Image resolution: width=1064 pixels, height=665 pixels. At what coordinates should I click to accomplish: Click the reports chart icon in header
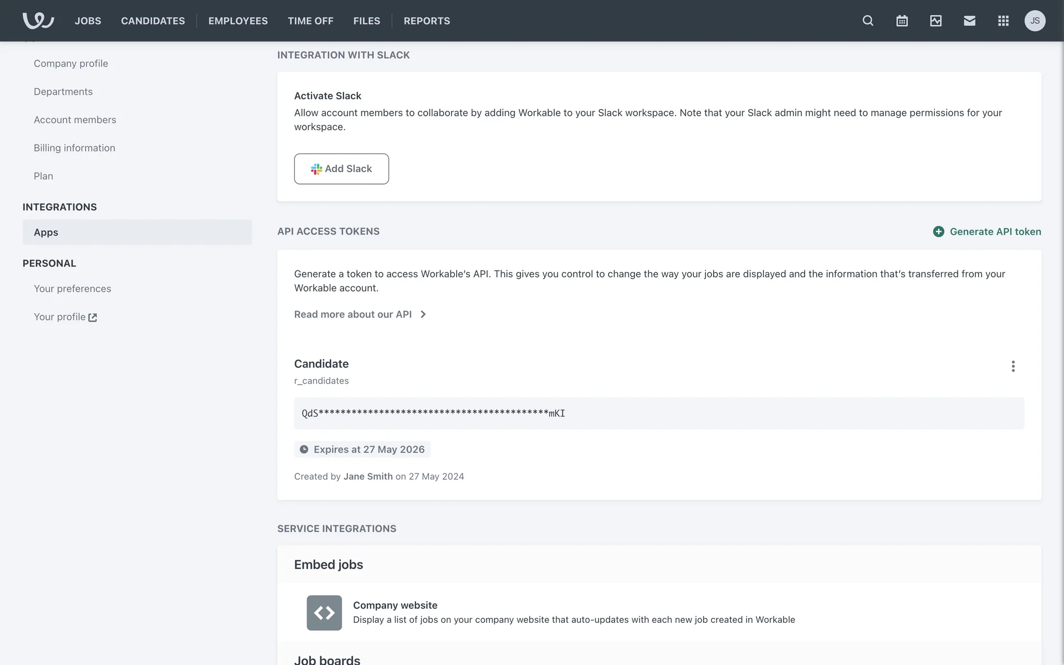tap(935, 21)
